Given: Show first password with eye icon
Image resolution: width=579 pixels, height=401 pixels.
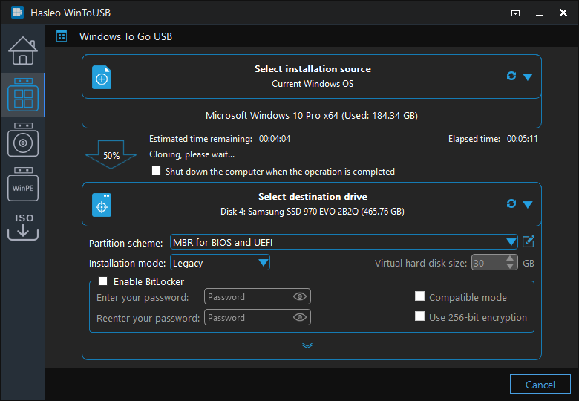Looking at the screenshot, I should pyautogui.click(x=299, y=296).
